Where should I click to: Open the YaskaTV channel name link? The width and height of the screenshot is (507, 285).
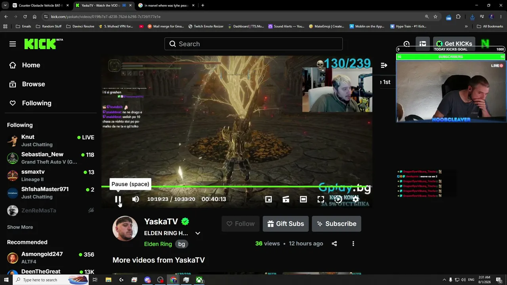[161, 222]
